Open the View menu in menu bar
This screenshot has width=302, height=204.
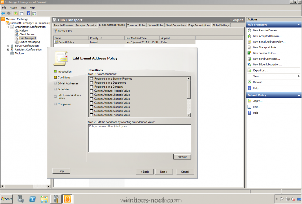click(x=23, y=7)
